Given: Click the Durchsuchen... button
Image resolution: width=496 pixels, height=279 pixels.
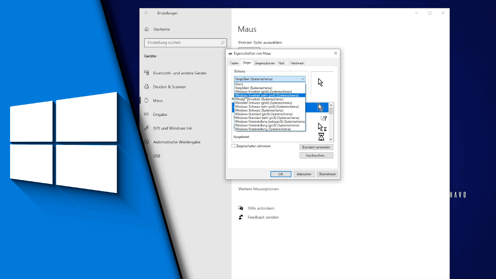Looking at the screenshot, I should (x=316, y=155).
